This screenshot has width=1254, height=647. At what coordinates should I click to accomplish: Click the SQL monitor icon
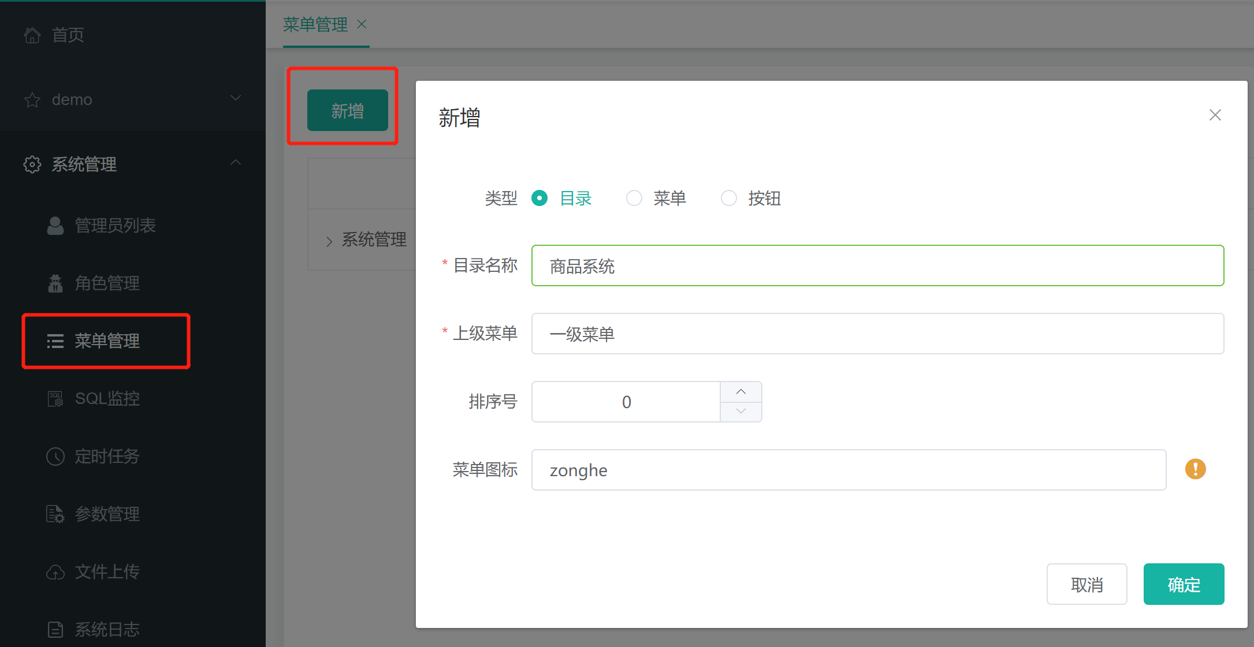coord(55,399)
